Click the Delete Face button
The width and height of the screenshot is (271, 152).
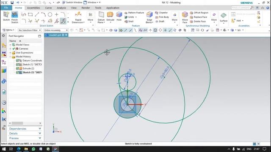[x=198, y=22]
